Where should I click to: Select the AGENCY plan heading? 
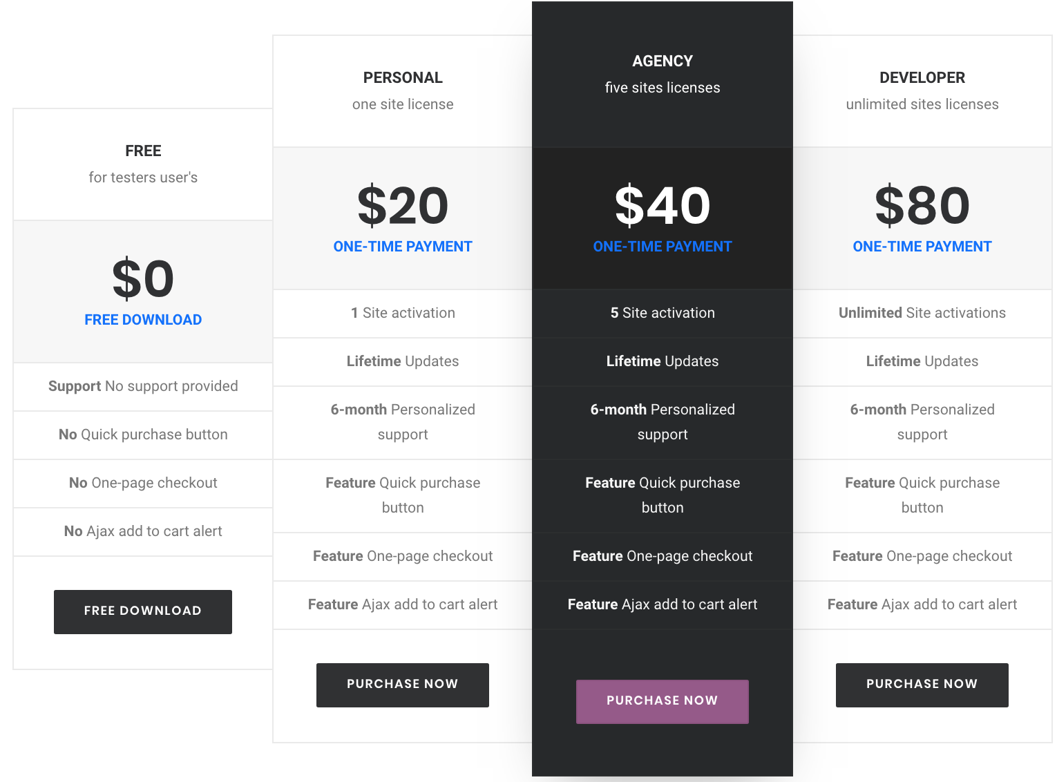pos(663,61)
